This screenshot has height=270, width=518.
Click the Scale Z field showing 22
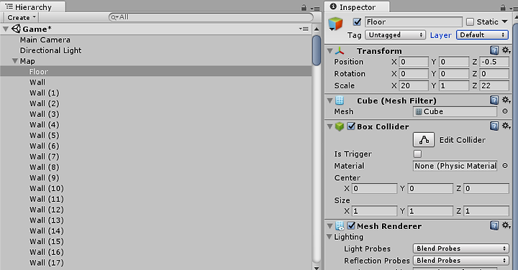(494, 85)
